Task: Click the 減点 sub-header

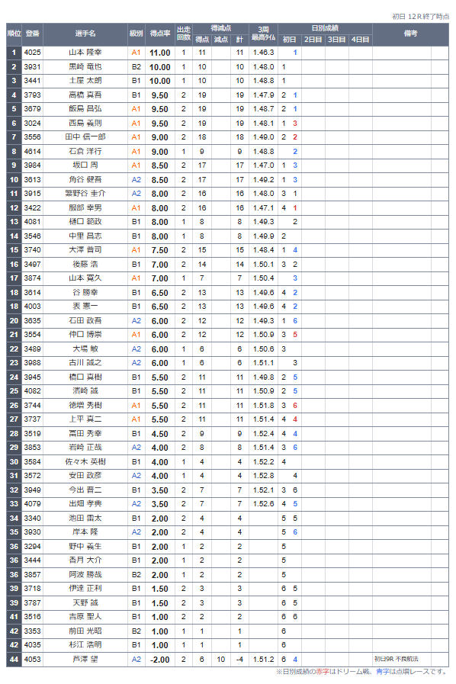Action: pos(221,40)
